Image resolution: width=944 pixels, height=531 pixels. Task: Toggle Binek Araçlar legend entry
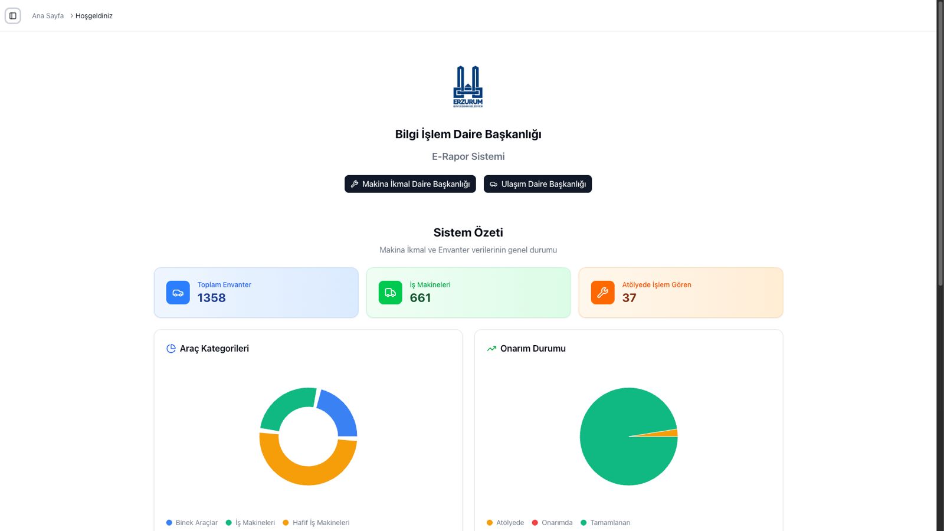192,523
